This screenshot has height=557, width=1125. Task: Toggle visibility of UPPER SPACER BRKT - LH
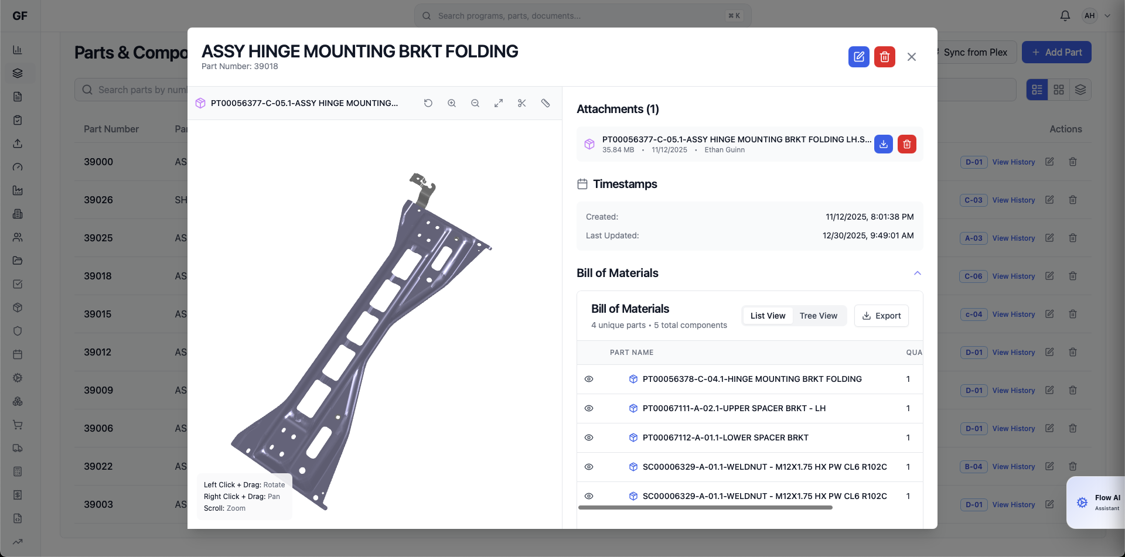(x=589, y=408)
